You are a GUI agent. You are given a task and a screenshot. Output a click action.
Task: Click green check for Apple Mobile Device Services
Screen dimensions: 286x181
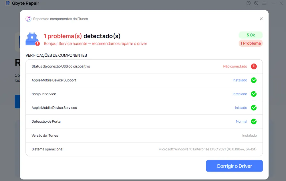click(254, 108)
